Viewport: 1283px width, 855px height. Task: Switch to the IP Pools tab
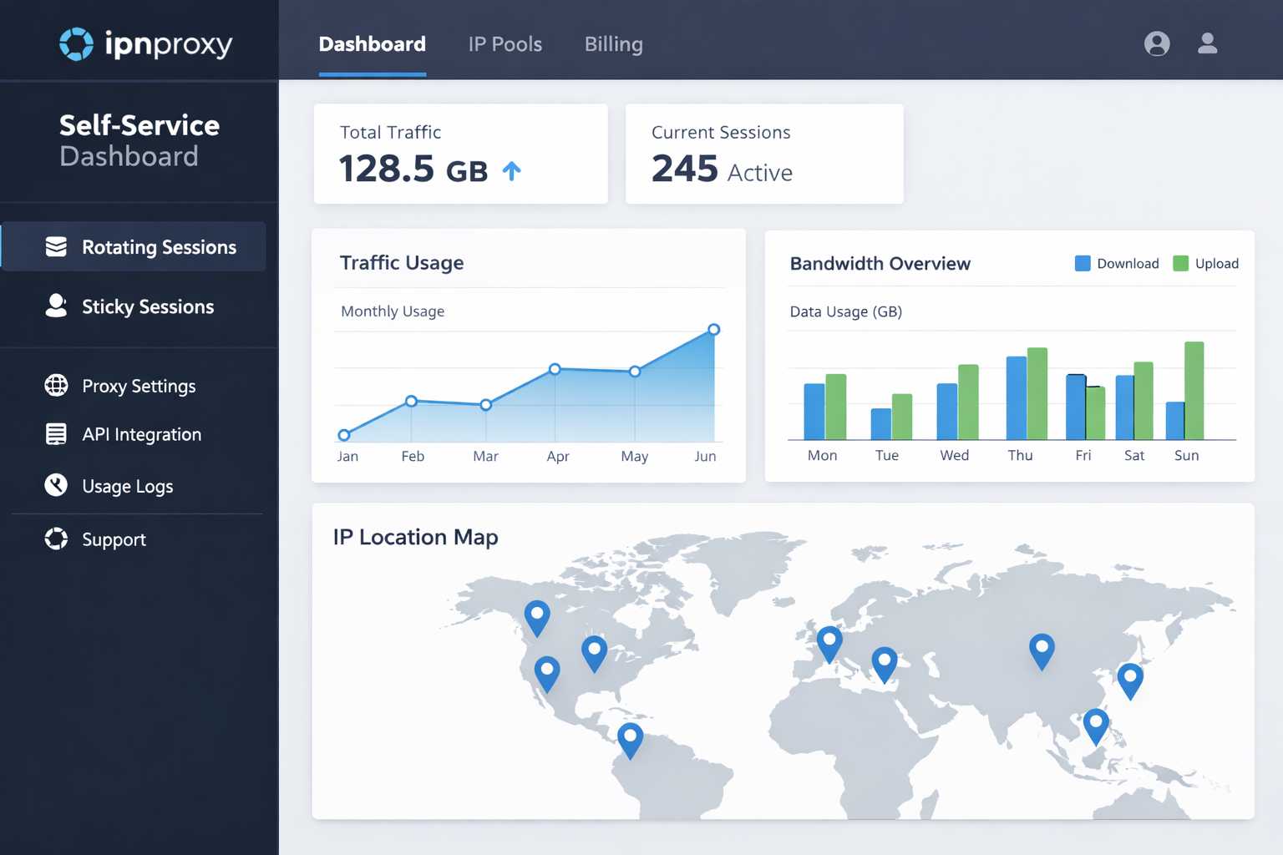point(505,44)
